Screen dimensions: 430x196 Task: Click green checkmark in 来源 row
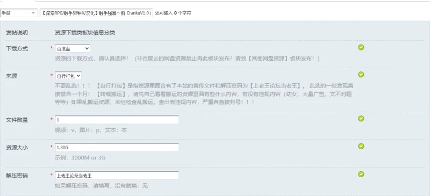pyautogui.click(x=361, y=75)
